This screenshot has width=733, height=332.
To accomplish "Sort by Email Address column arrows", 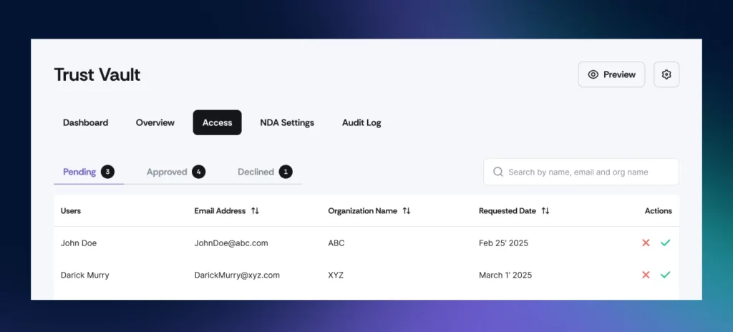I will pos(255,211).
